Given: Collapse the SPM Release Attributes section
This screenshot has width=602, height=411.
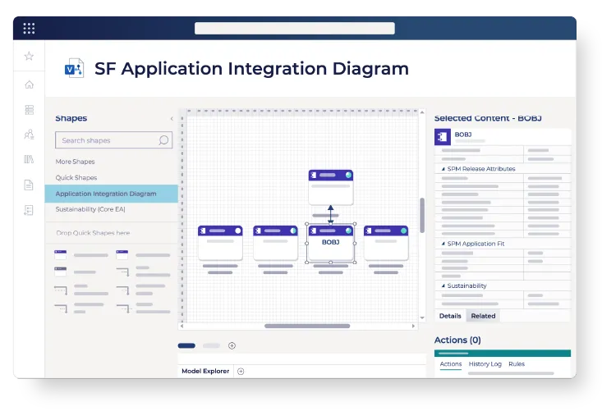Looking at the screenshot, I should coord(443,169).
